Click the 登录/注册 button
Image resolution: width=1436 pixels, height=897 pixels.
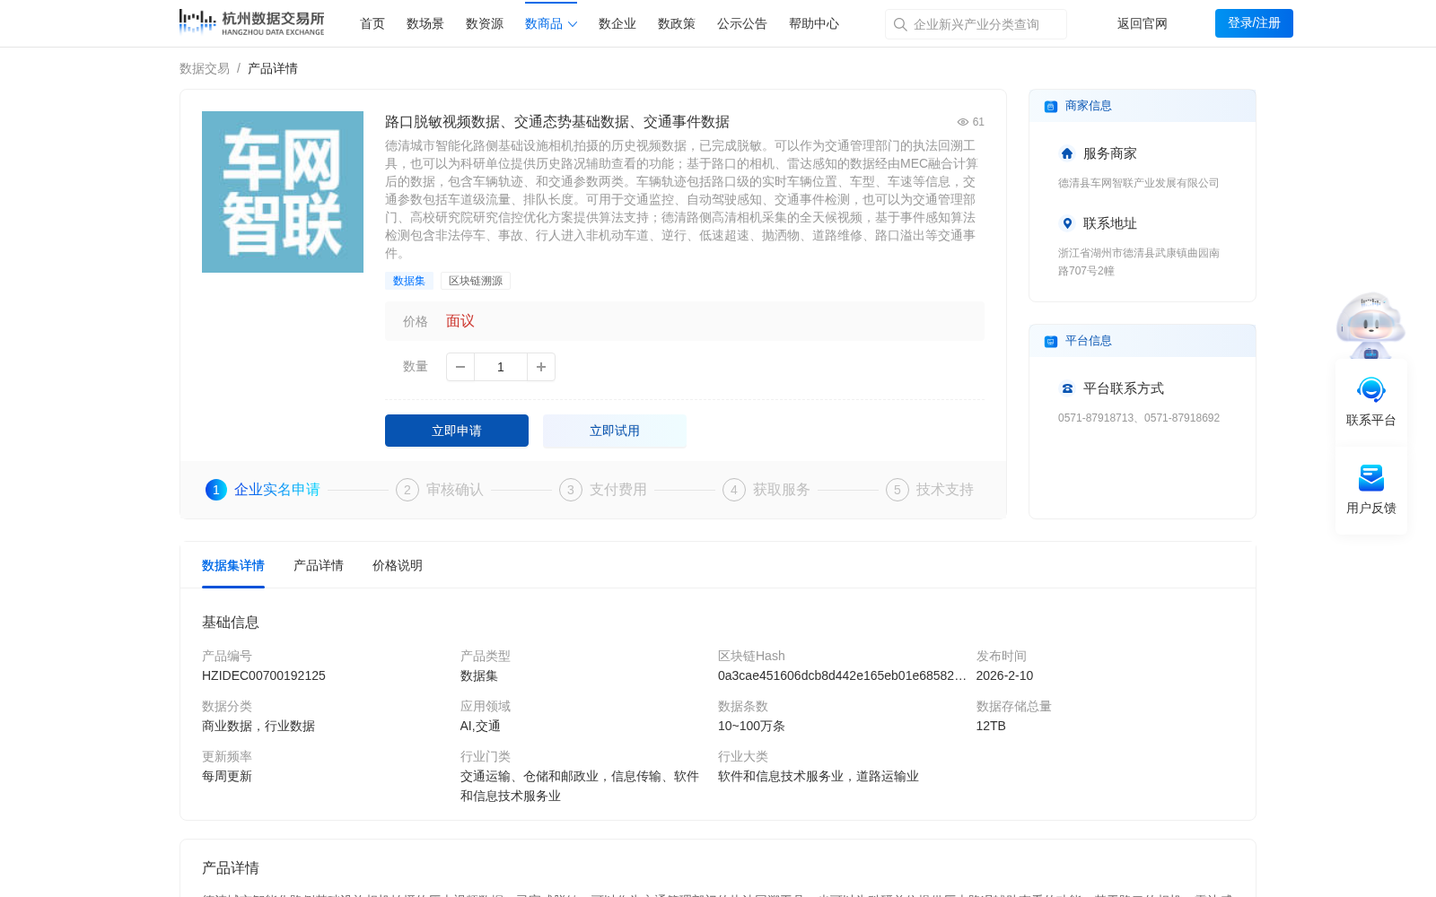coord(1254,23)
